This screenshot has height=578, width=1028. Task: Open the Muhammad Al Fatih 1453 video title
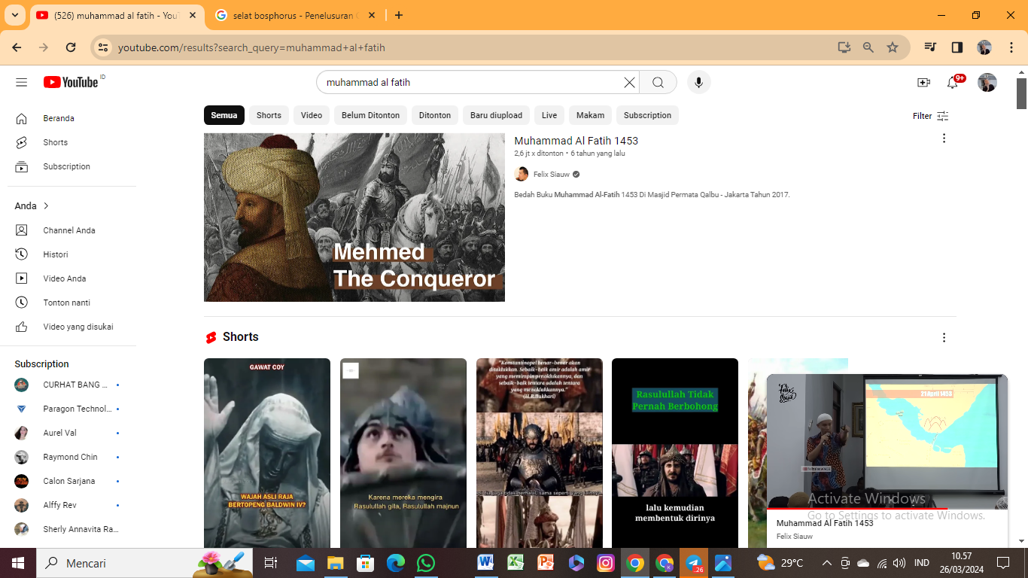click(x=576, y=141)
